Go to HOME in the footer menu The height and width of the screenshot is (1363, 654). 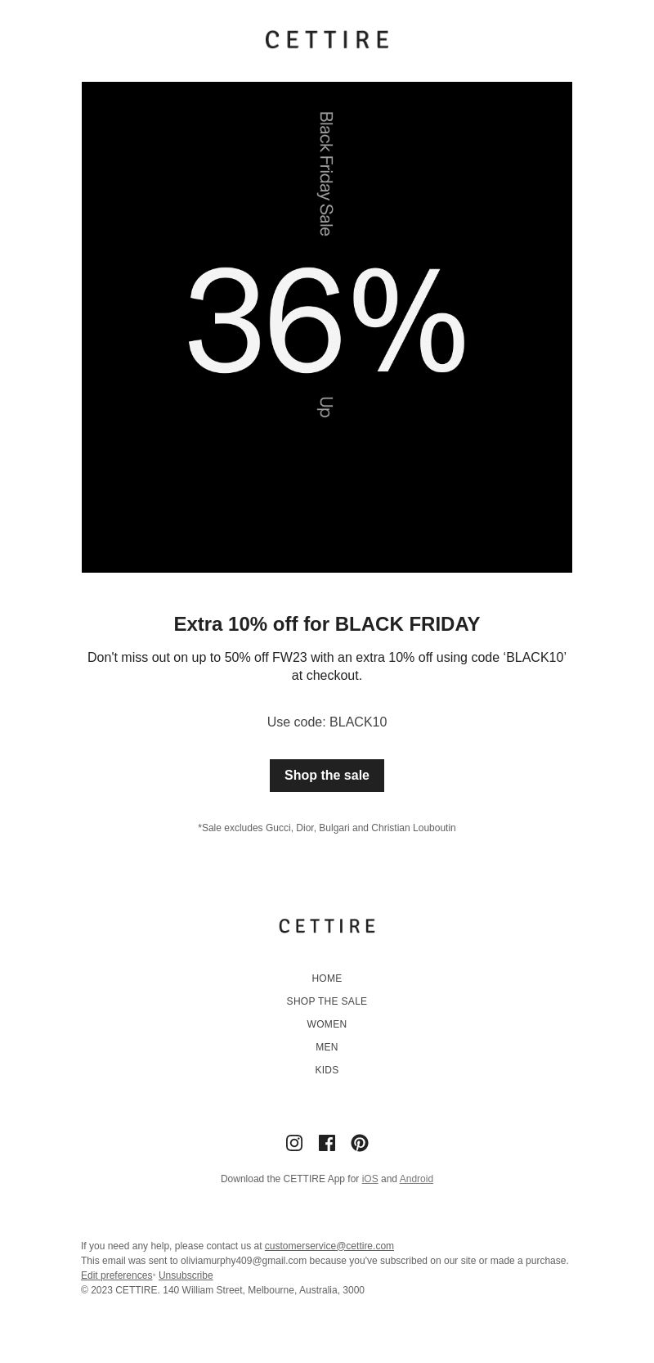pos(327,978)
